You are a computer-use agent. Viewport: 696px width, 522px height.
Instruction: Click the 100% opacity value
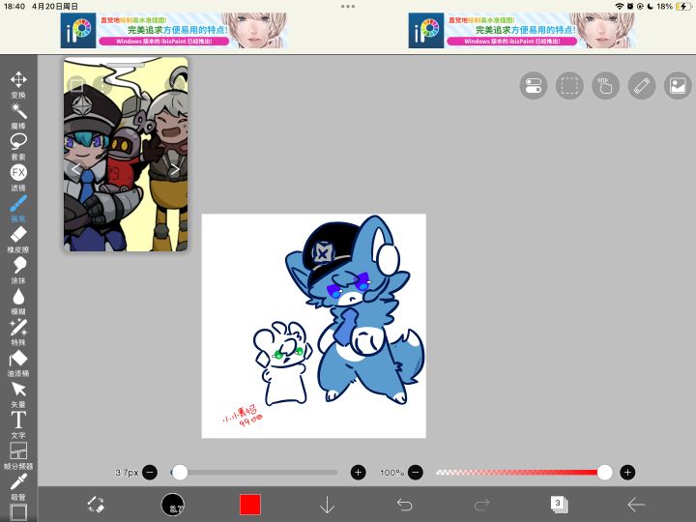pos(391,473)
